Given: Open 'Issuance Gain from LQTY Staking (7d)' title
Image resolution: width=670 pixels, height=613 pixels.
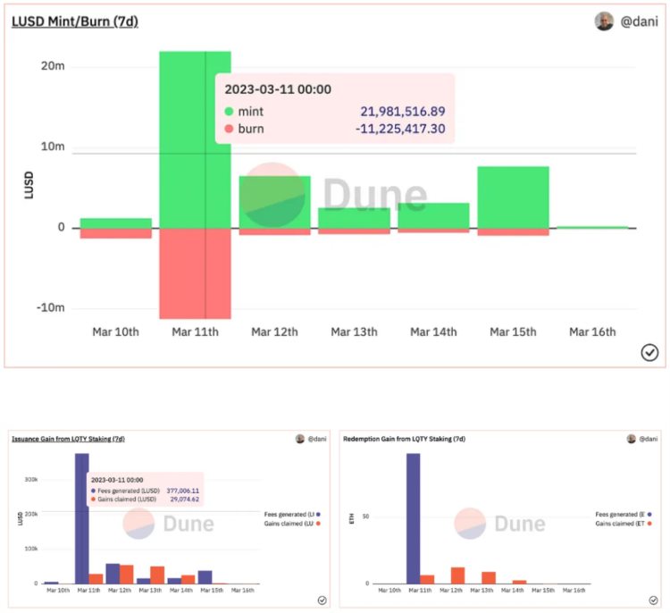Looking at the screenshot, I should pyautogui.click(x=68, y=439).
